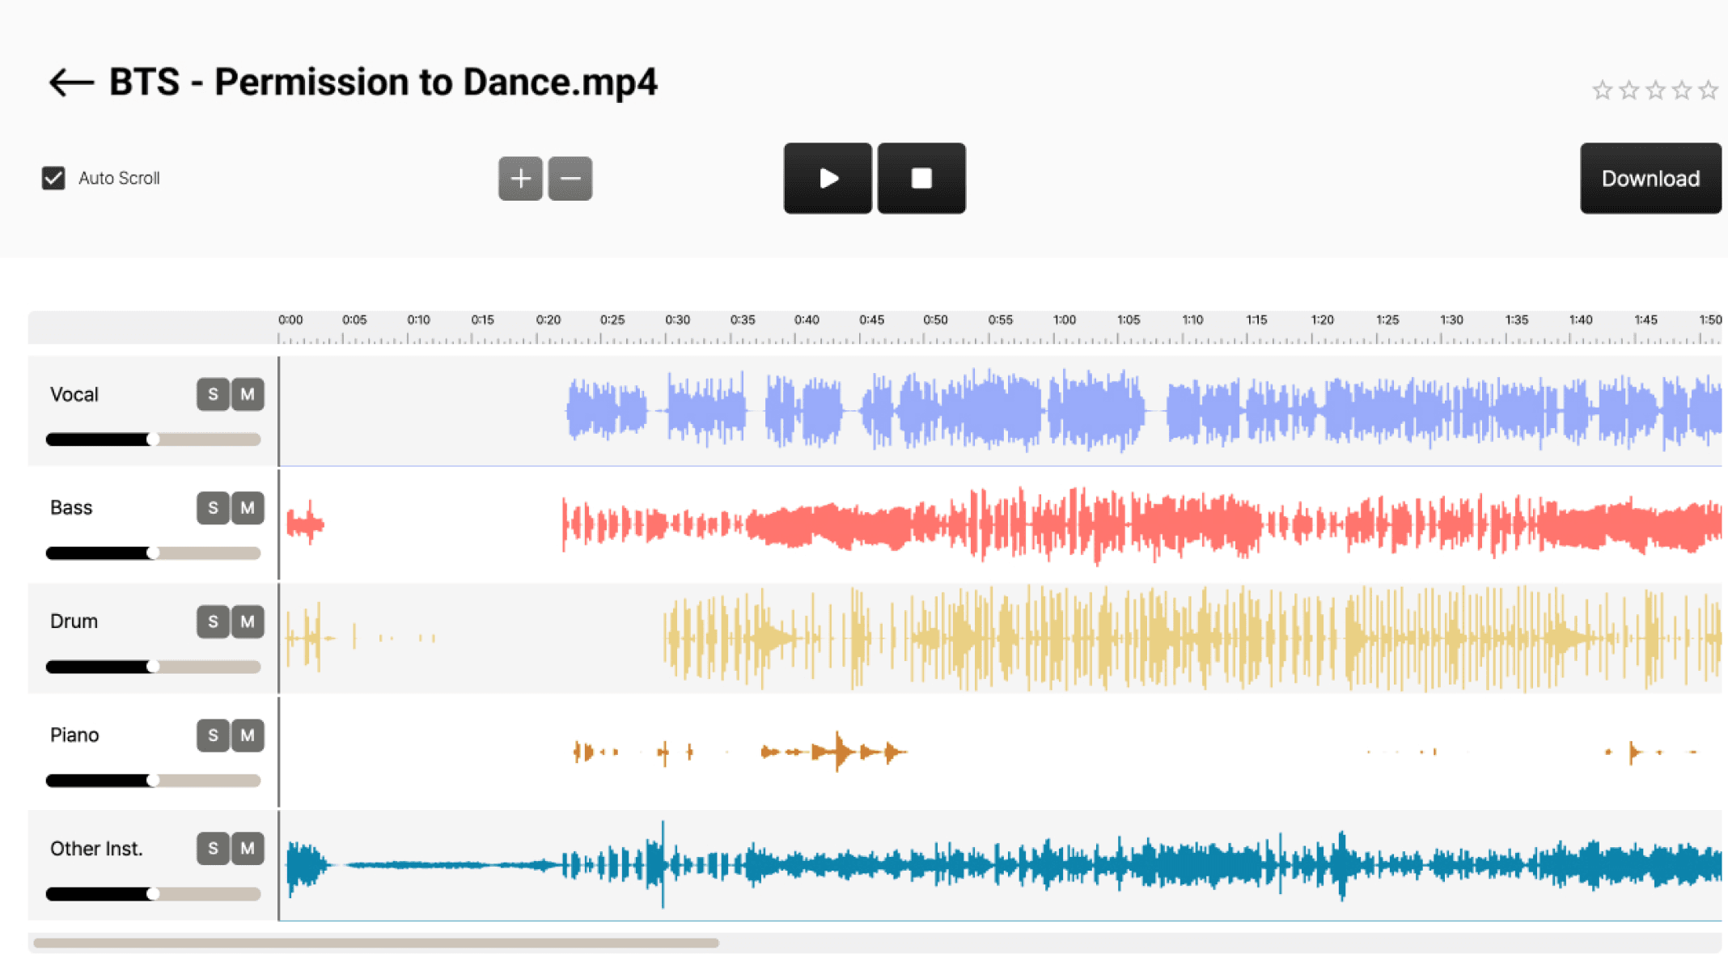Solo the Vocal track
This screenshot has width=1728, height=971.
click(x=213, y=395)
